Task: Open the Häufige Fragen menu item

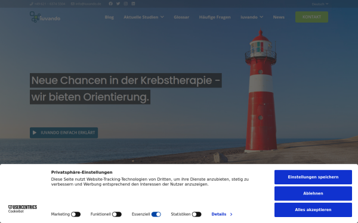Action: click(215, 17)
